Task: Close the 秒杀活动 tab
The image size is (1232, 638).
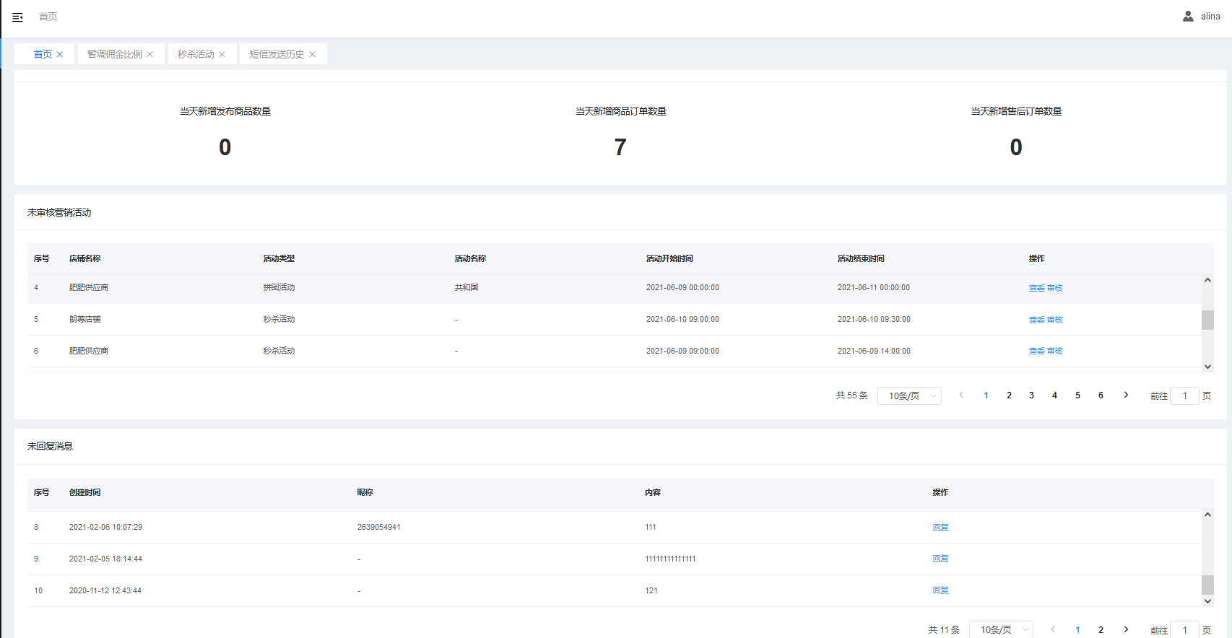Action: pyautogui.click(x=222, y=54)
